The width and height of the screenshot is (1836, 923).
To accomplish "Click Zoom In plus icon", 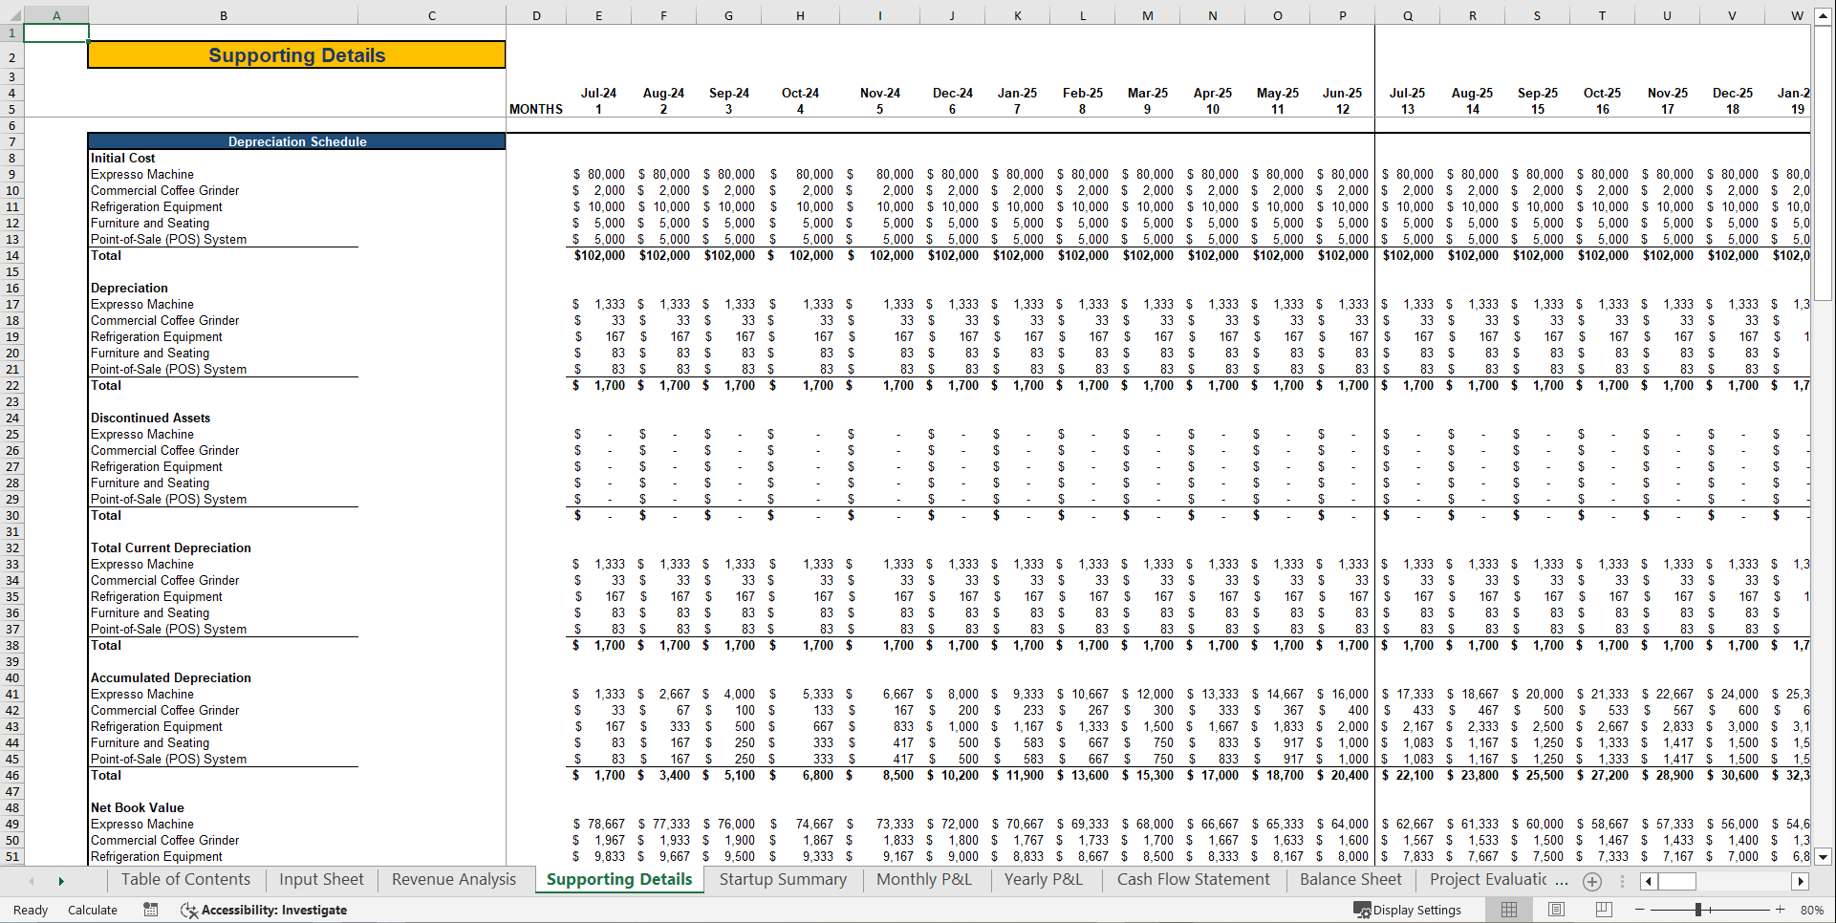I will [1780, 910].
